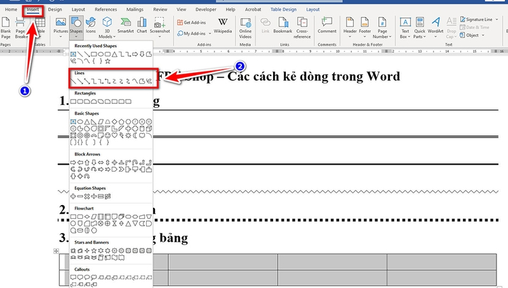Open My Add-ins dropdown
508x288 pixels.
194,34
